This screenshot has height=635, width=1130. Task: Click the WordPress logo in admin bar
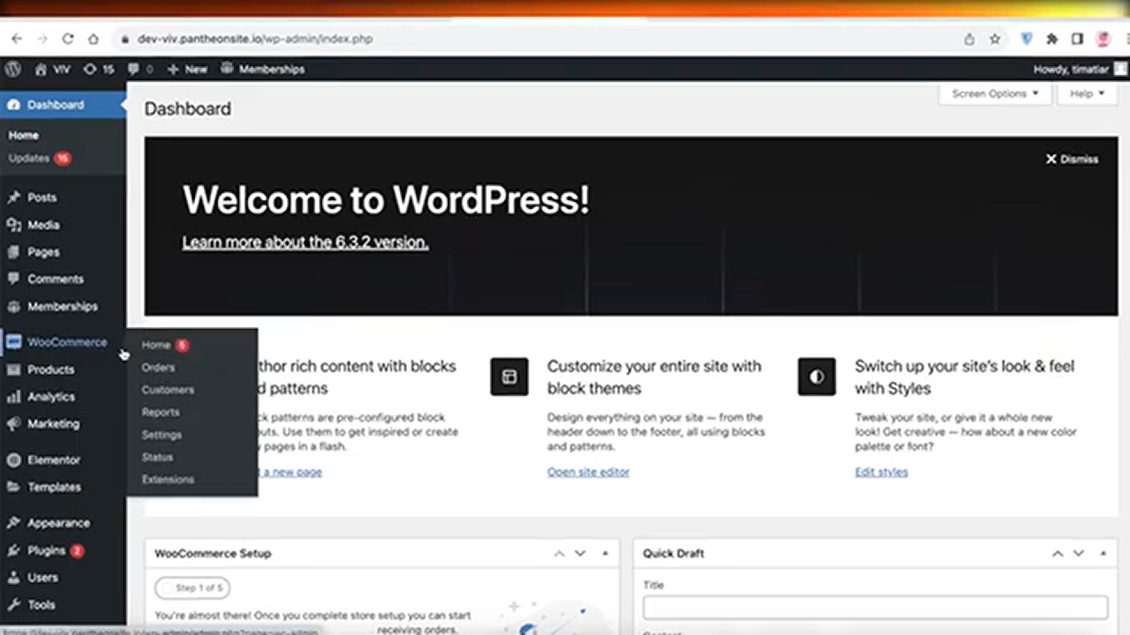[13, 69]
